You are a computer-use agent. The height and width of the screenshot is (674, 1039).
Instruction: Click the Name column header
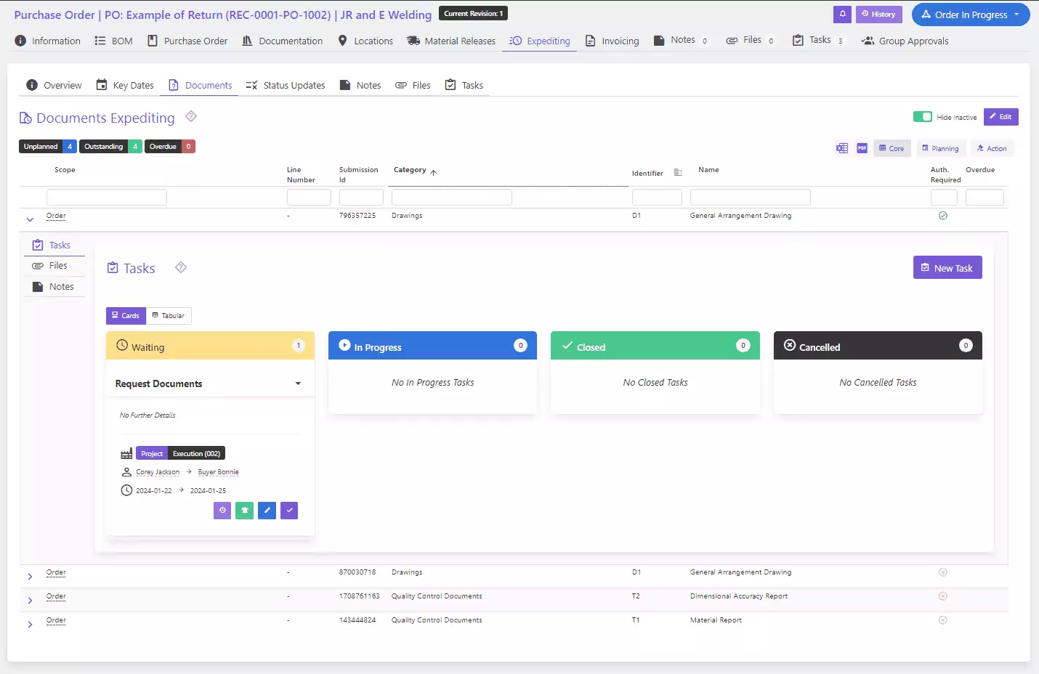tap(708, 170)
